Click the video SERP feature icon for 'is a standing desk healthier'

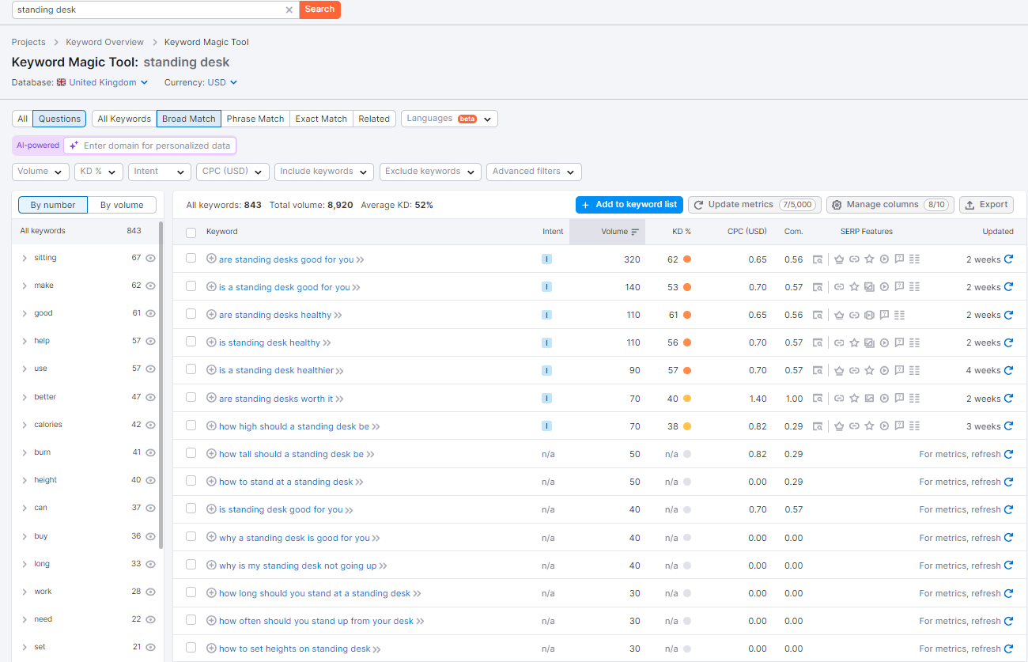[884, 370]
